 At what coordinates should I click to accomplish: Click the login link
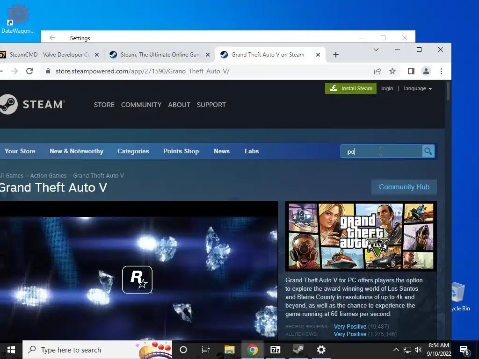[387, 88]
